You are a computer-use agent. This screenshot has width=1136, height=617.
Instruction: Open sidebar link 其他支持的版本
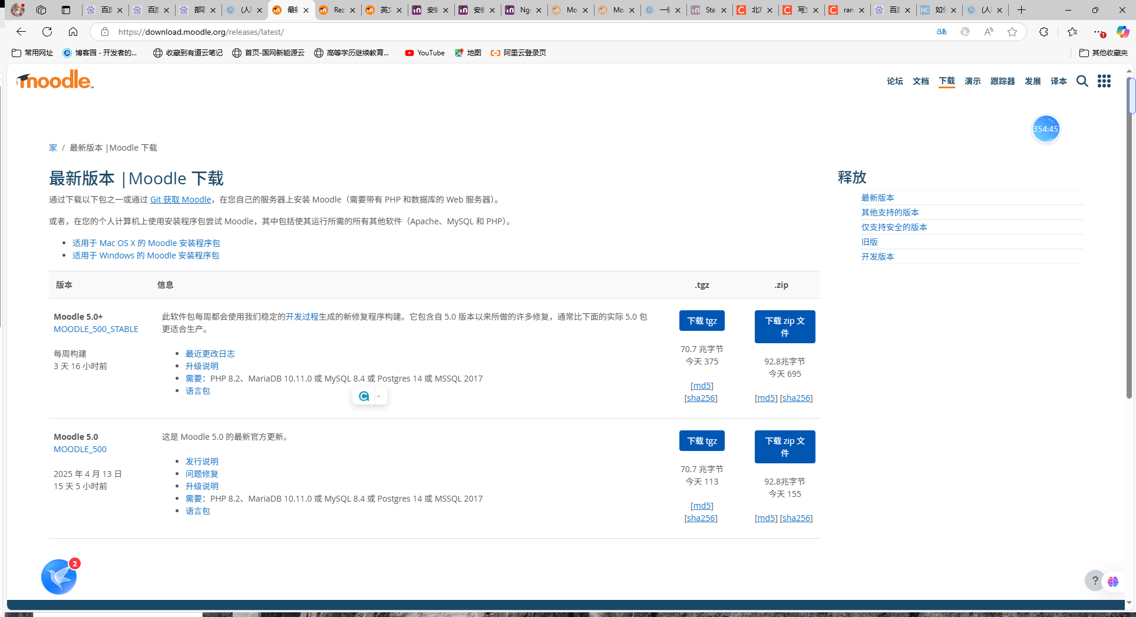tap(890, 213)
